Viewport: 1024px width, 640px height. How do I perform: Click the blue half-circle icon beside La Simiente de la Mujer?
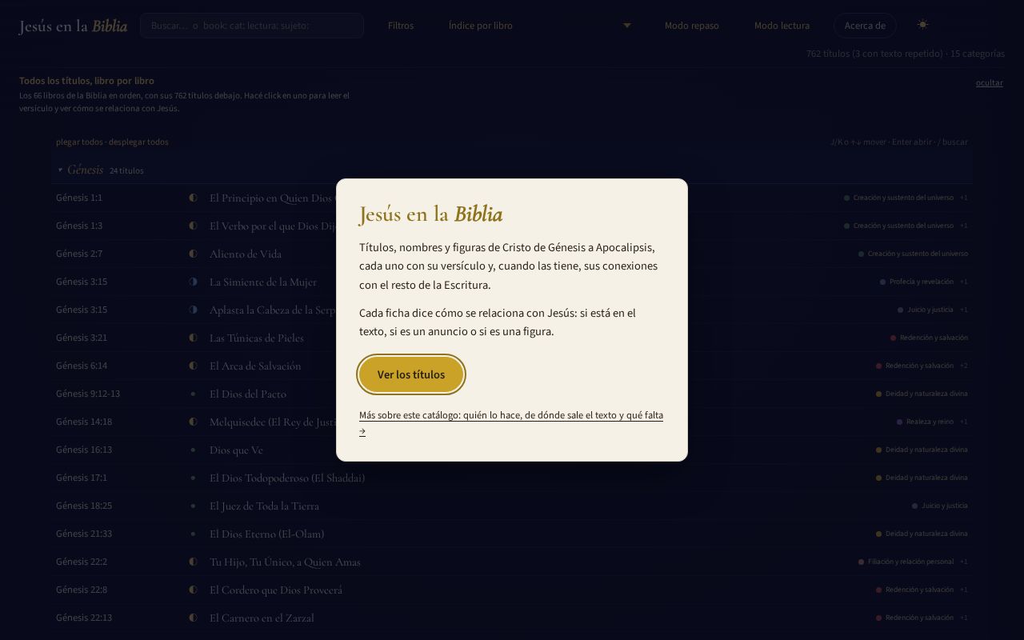click(193, 282)
